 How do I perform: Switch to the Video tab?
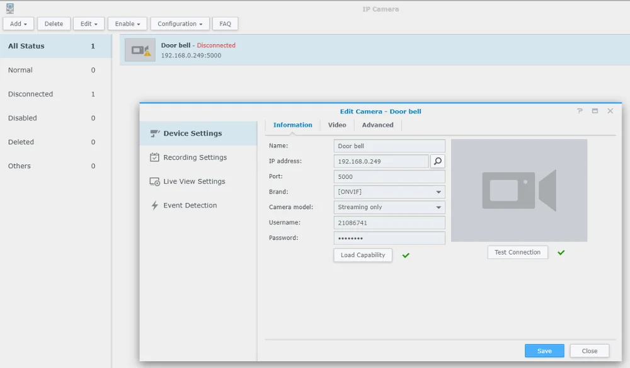(336, 125)
